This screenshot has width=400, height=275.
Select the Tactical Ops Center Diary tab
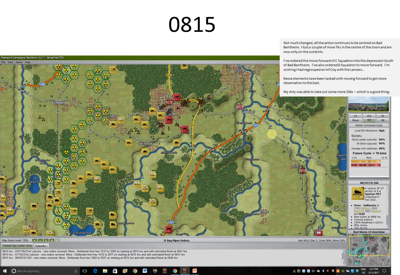pos(17,246)
